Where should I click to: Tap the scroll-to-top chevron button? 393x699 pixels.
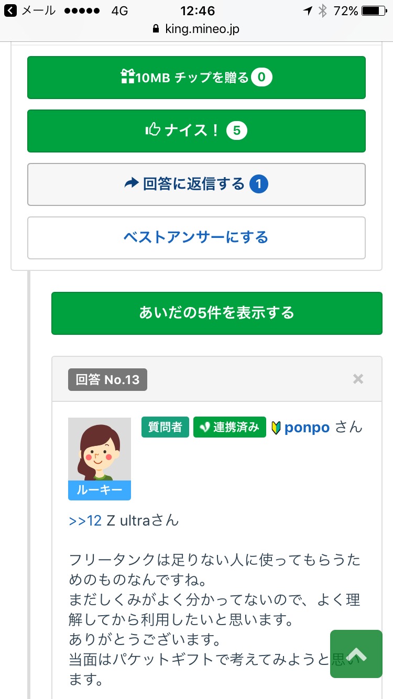(356, 654)
